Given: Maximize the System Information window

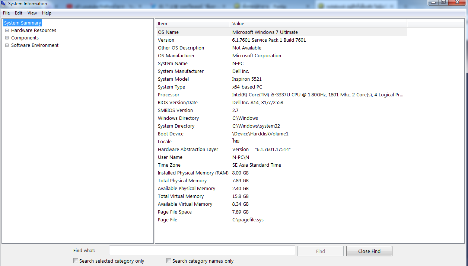Looking at the screenshot, I should tap(443, 2).
